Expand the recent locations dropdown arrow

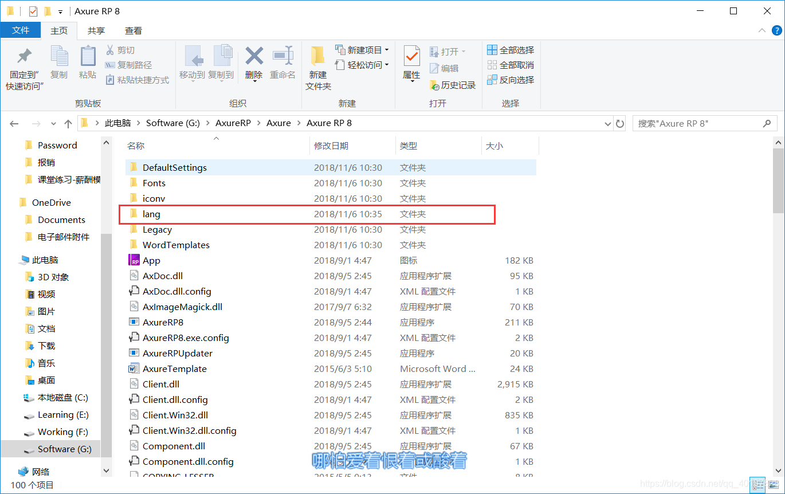[53, 123]
